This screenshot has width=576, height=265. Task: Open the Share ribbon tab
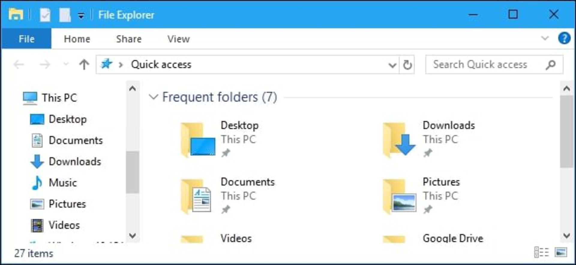click(129, 39)
